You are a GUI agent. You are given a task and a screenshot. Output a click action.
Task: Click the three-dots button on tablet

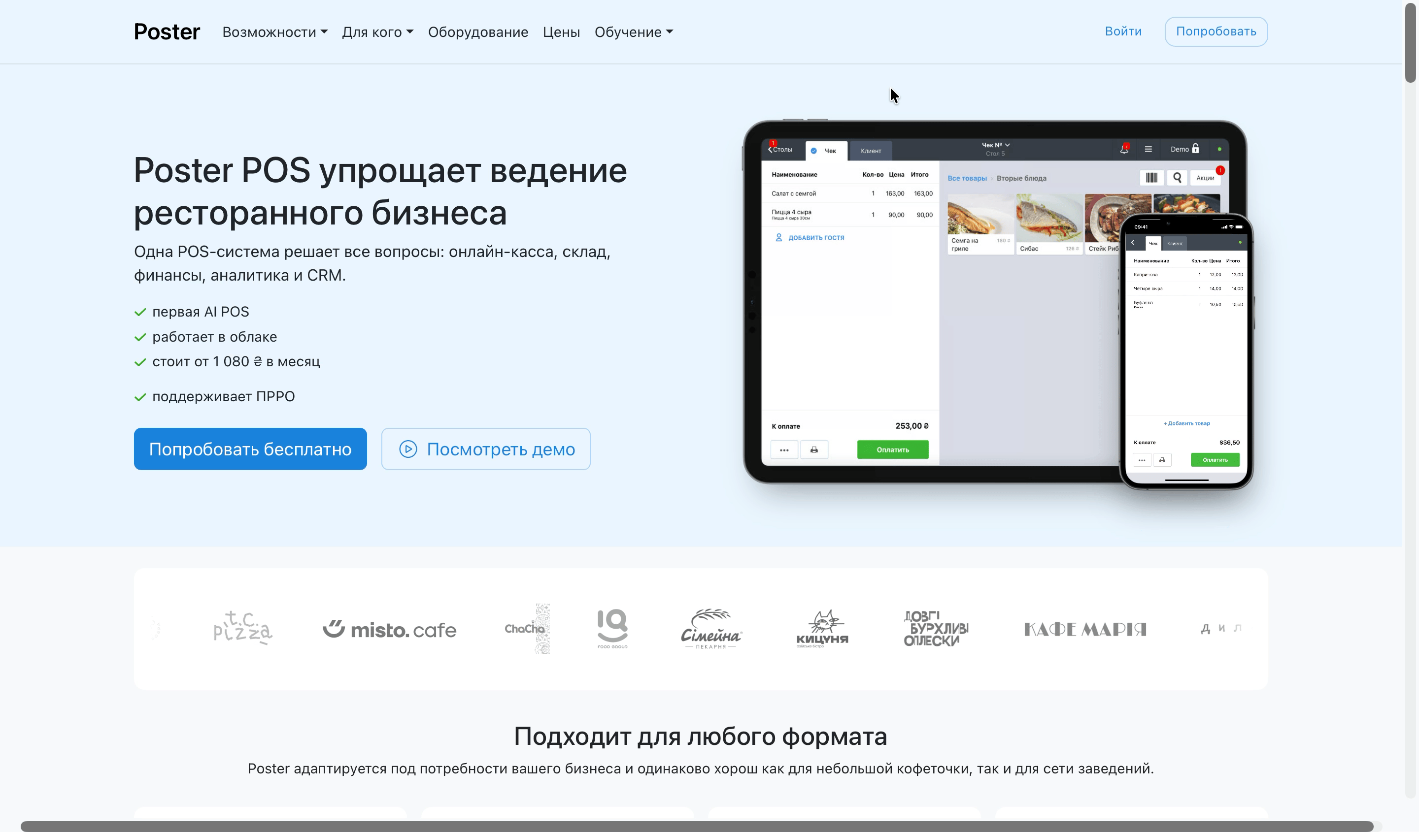(x=784, y=449)
